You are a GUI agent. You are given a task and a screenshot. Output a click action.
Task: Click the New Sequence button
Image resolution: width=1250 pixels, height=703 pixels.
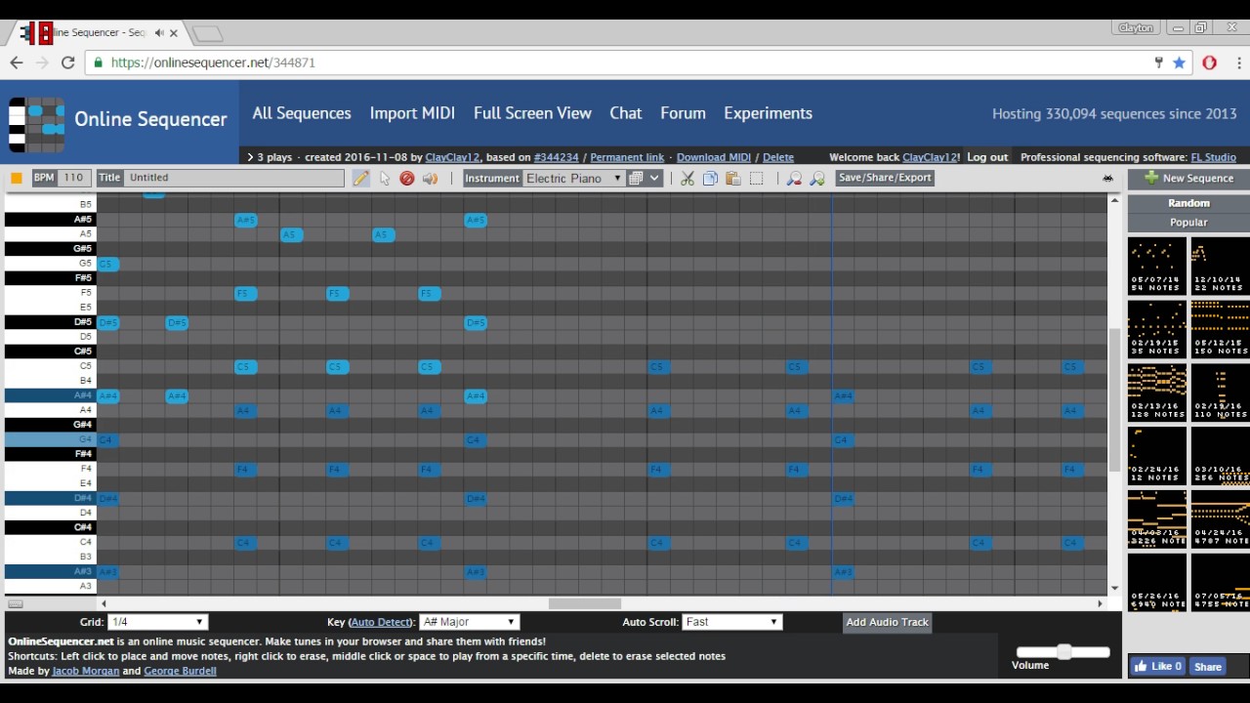(x=1188, y=179)
